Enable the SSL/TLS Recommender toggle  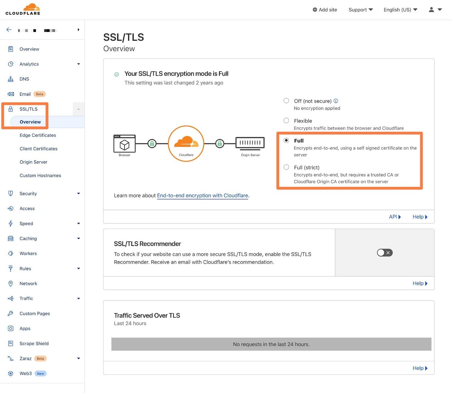pos(385,253)
